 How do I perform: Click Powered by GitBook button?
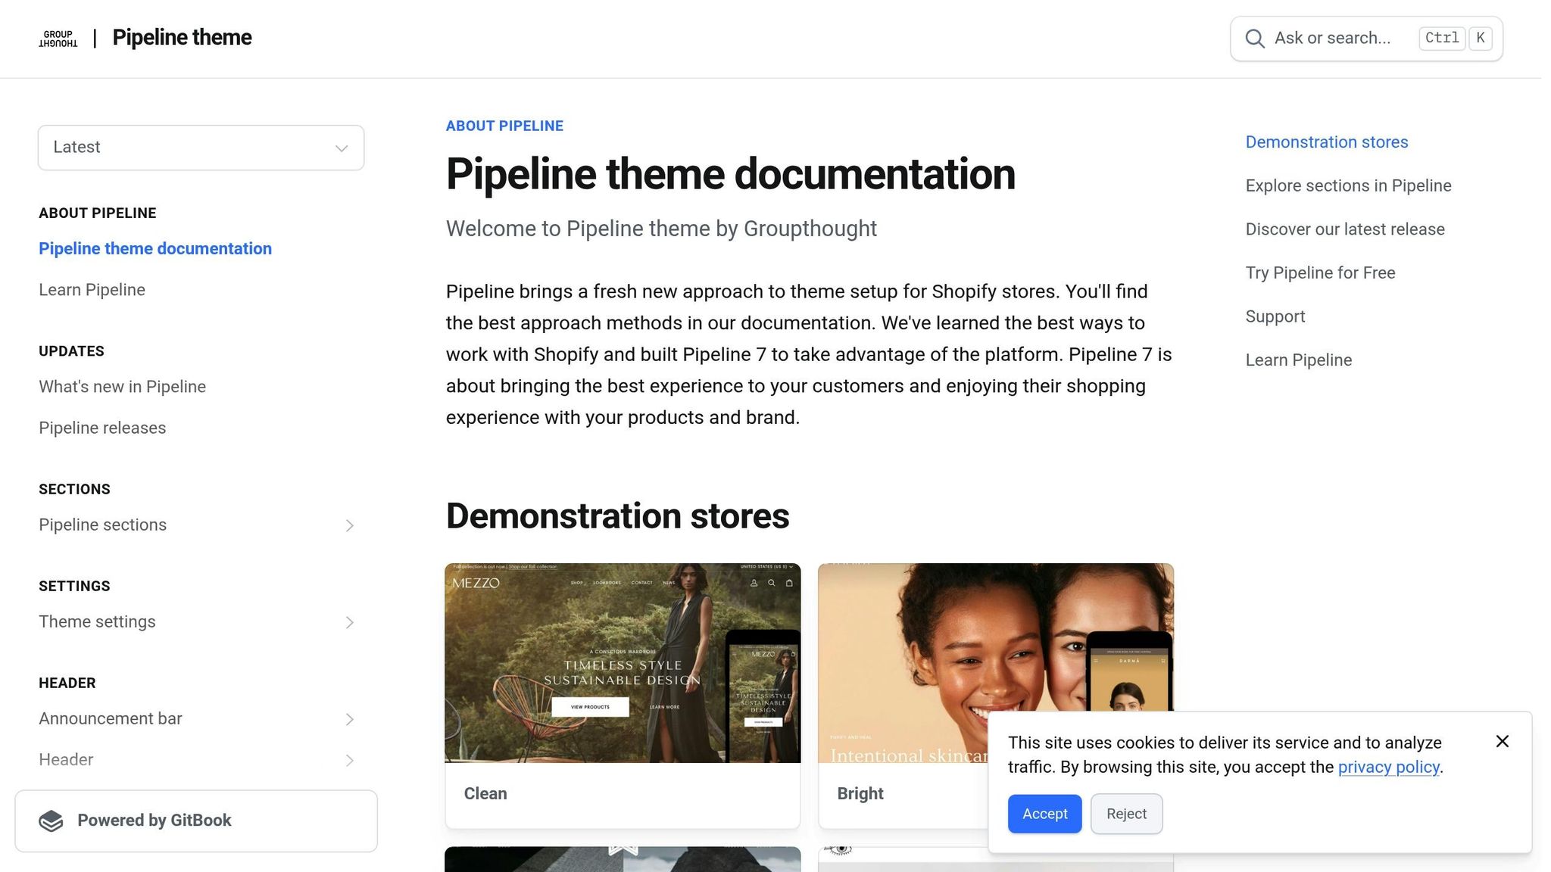pos(196,821)
